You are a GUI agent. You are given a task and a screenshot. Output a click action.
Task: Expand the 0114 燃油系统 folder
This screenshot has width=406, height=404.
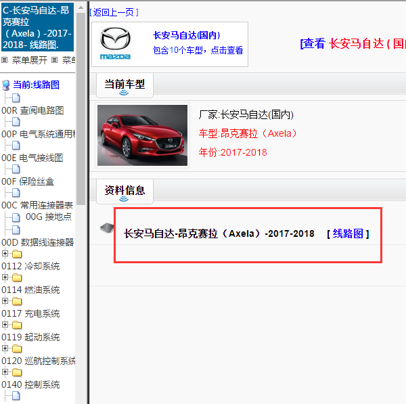click(5, 277)
